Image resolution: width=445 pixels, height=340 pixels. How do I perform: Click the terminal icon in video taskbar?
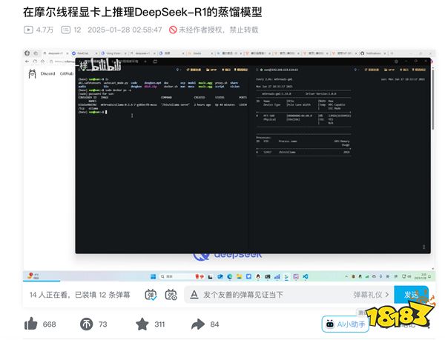[286, 276]
